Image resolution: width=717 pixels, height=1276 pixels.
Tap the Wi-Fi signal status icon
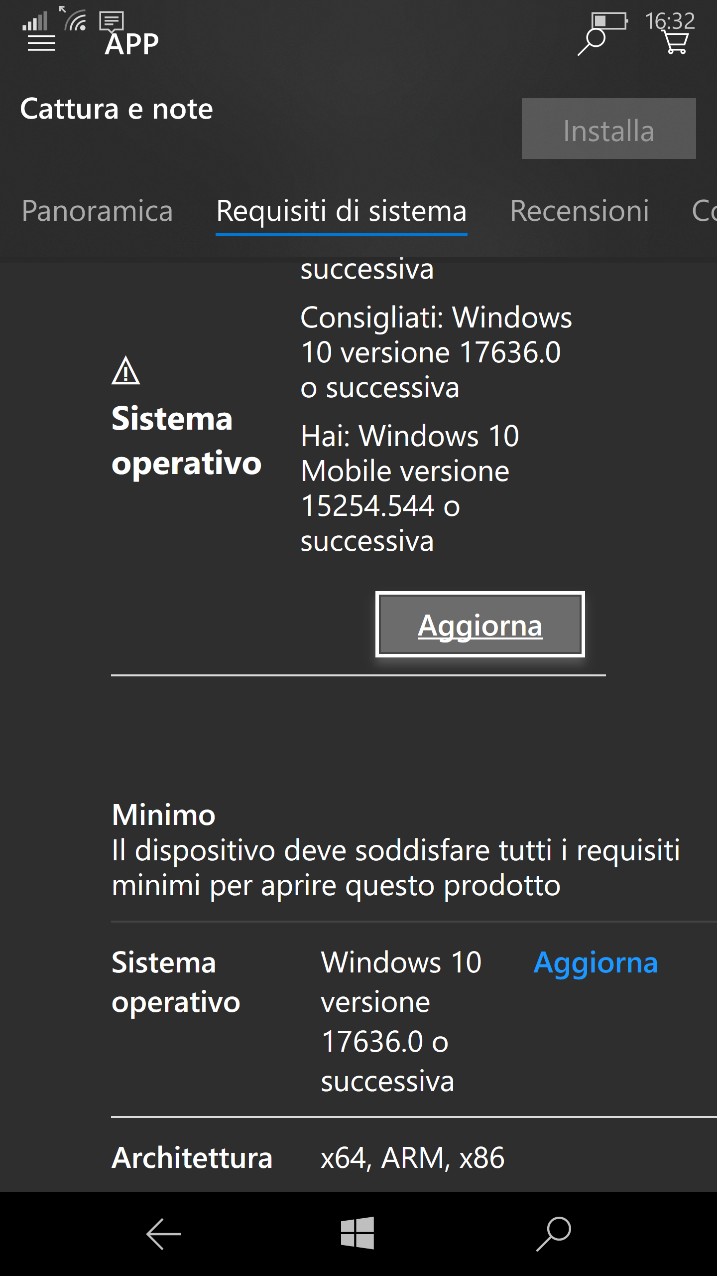click(74, 20)
